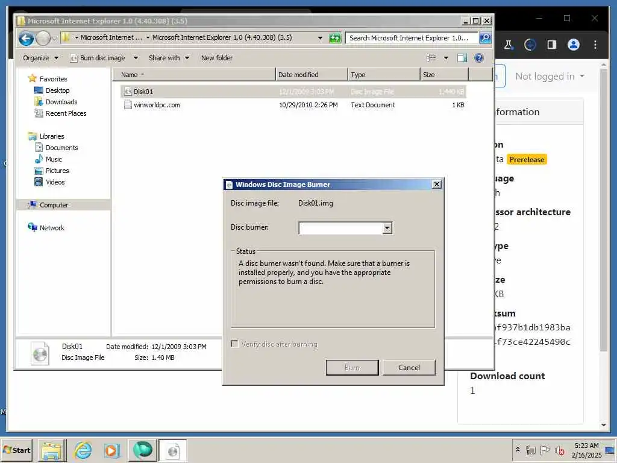The height and width of the screenshot is (463, 617).
Task: Click Burn disc image toolbar button
Action: pos(98,58)
